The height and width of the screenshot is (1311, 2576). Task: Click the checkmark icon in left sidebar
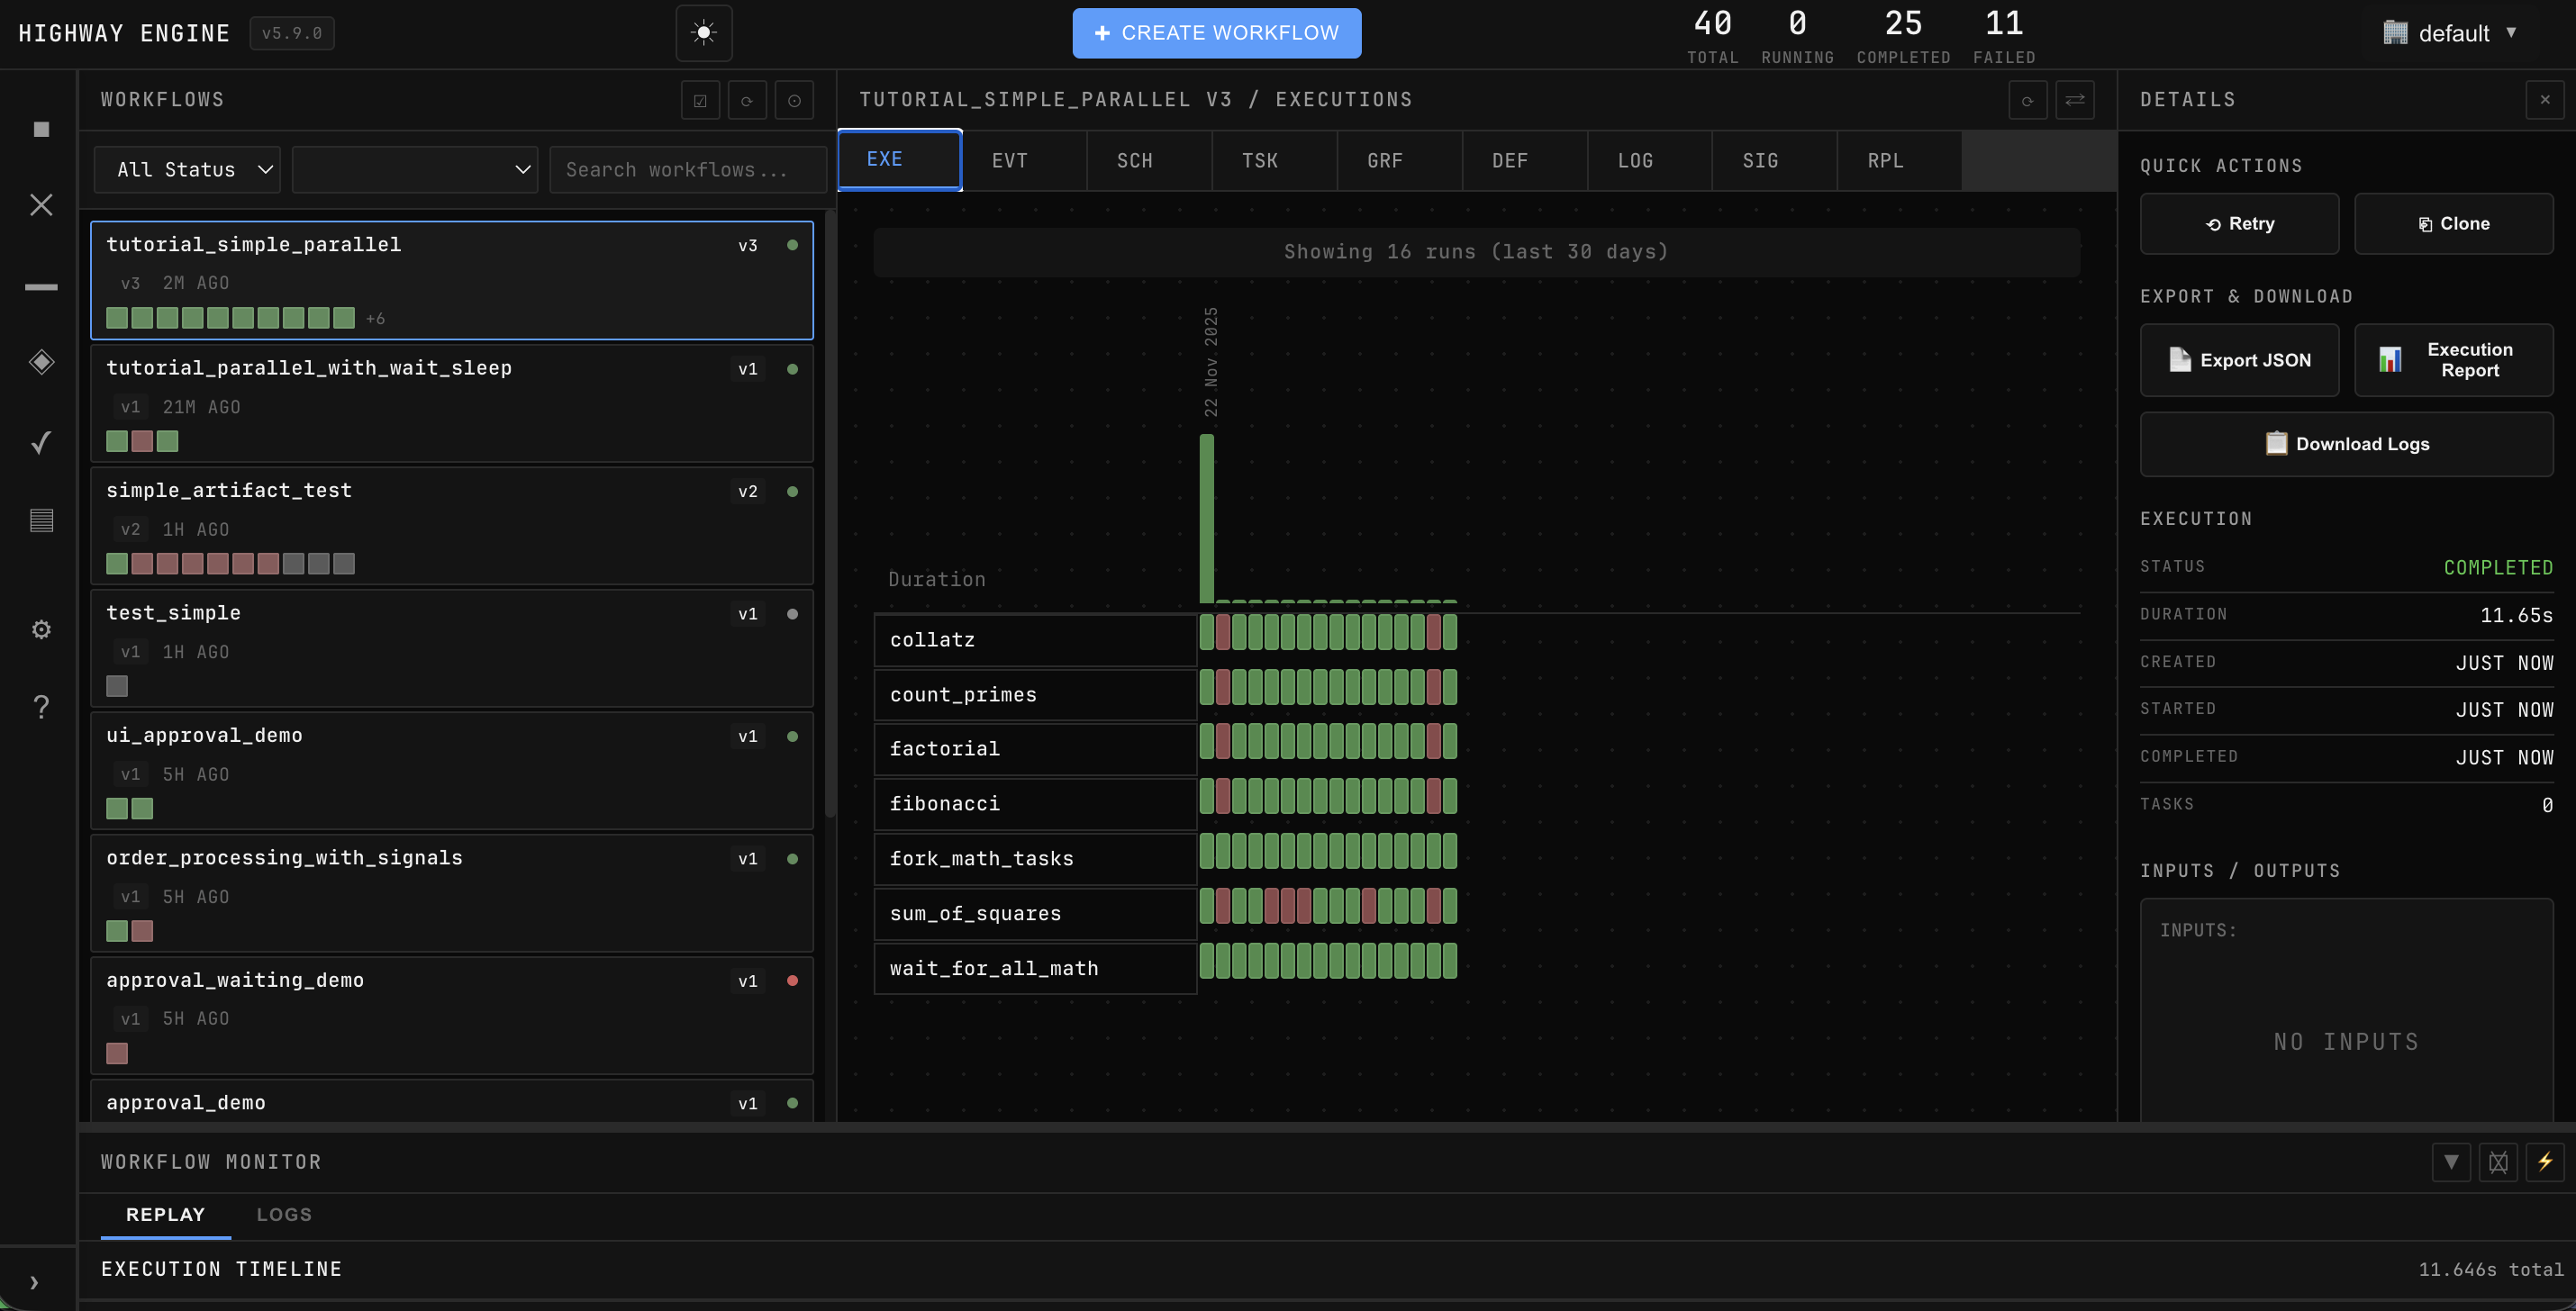pos(41,442)
